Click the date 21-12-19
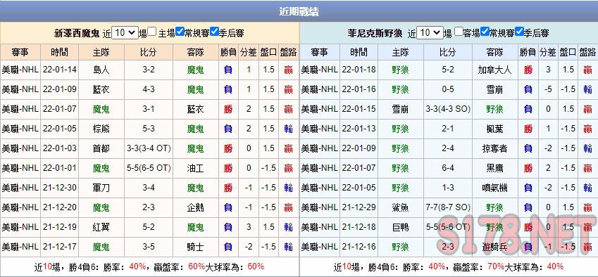The height and width of the screenshot is (277, 598). pos(59,228)
